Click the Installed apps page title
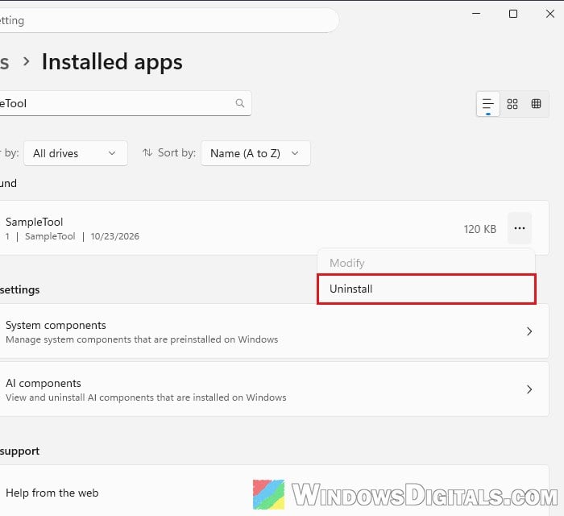This screenshot has height=516, width=564. [112, 61]
